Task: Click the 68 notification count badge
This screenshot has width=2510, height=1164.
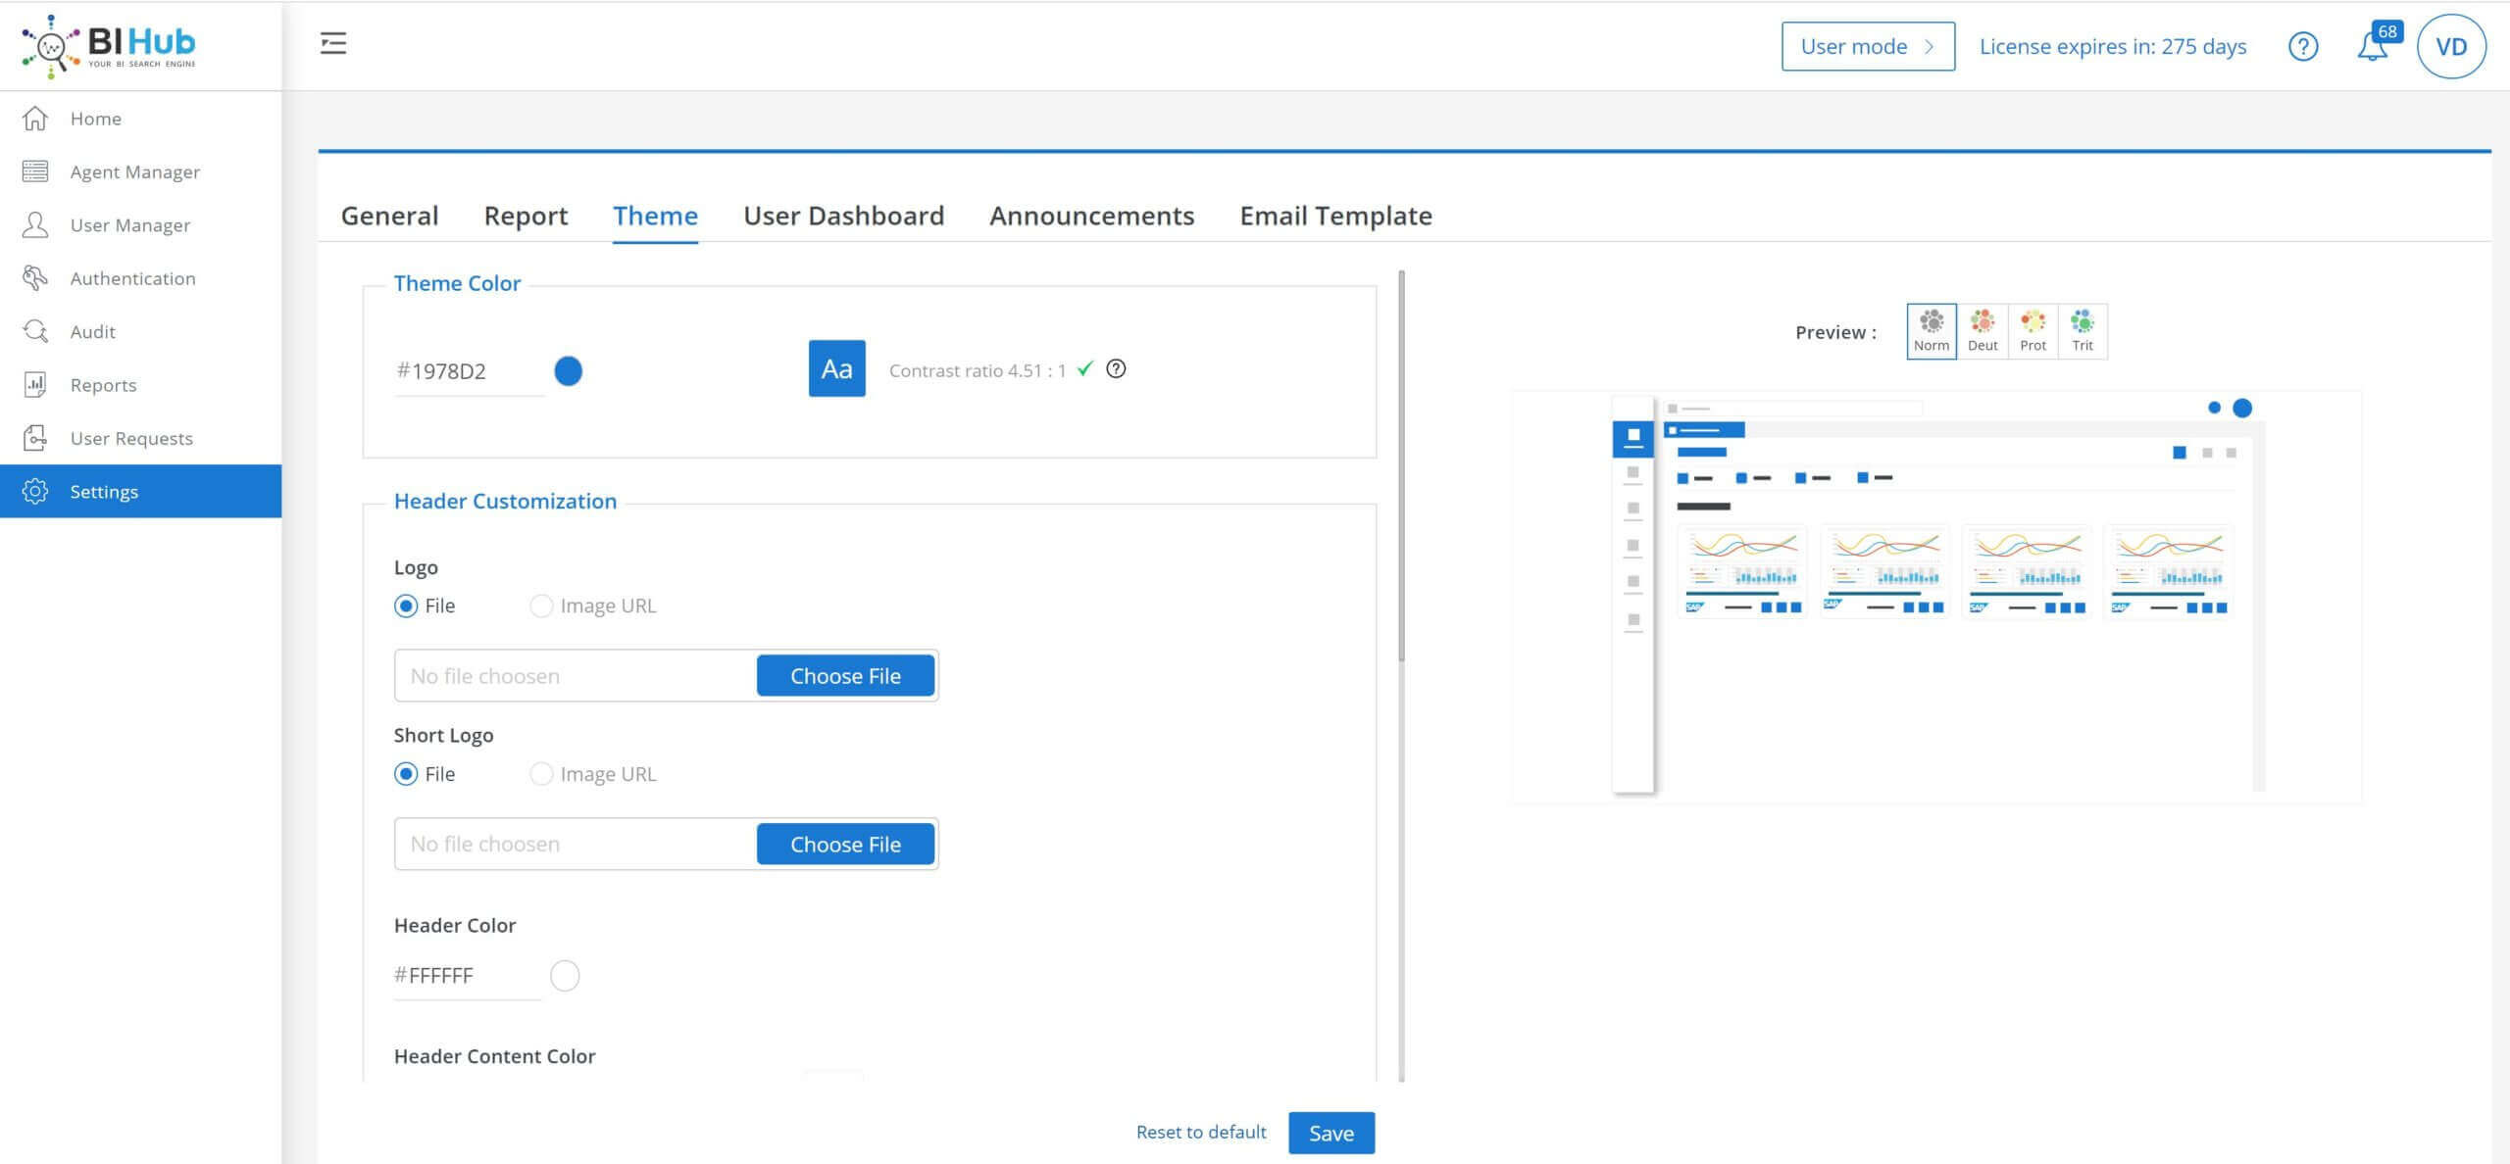Action: (2387, 31)
